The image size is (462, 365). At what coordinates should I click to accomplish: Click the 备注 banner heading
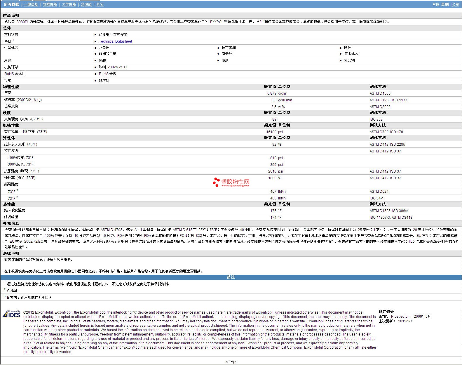[231, 277]
